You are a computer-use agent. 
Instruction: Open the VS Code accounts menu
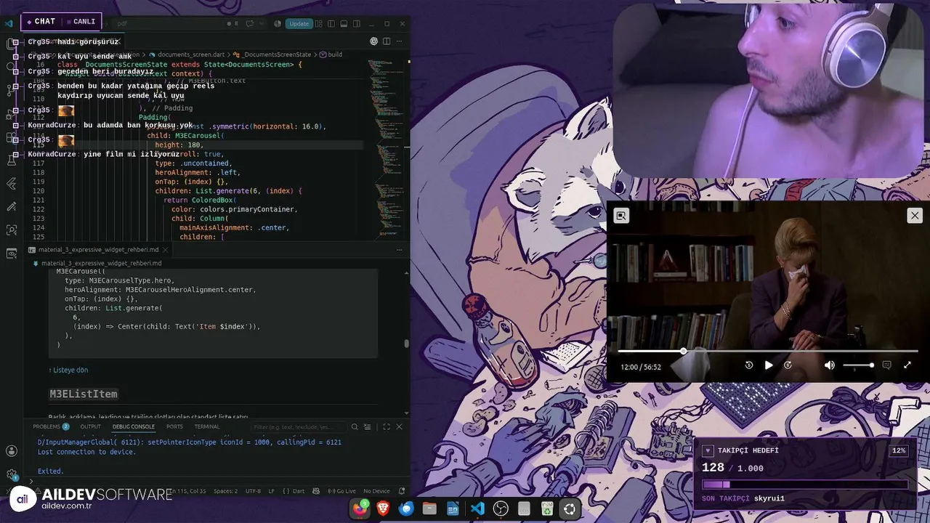[11, 451]
